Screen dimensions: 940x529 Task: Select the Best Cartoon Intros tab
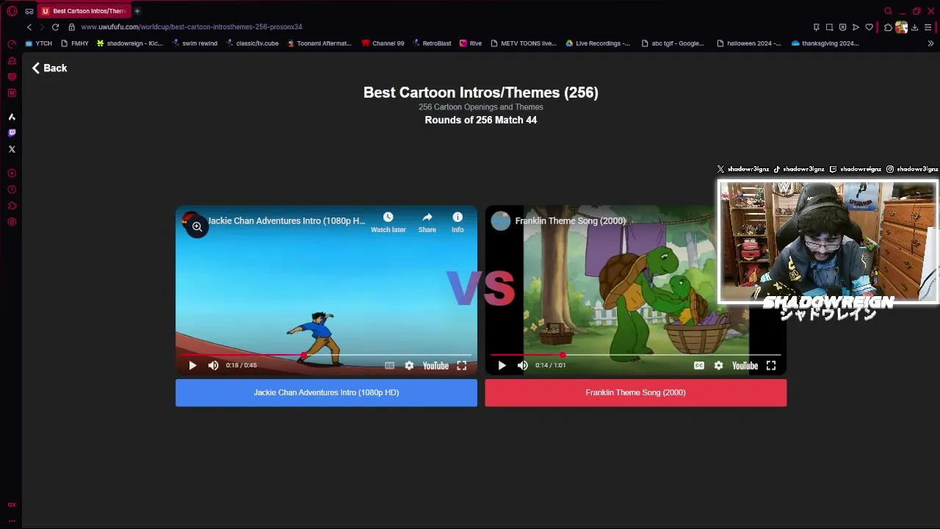click(x=84, y=11)
